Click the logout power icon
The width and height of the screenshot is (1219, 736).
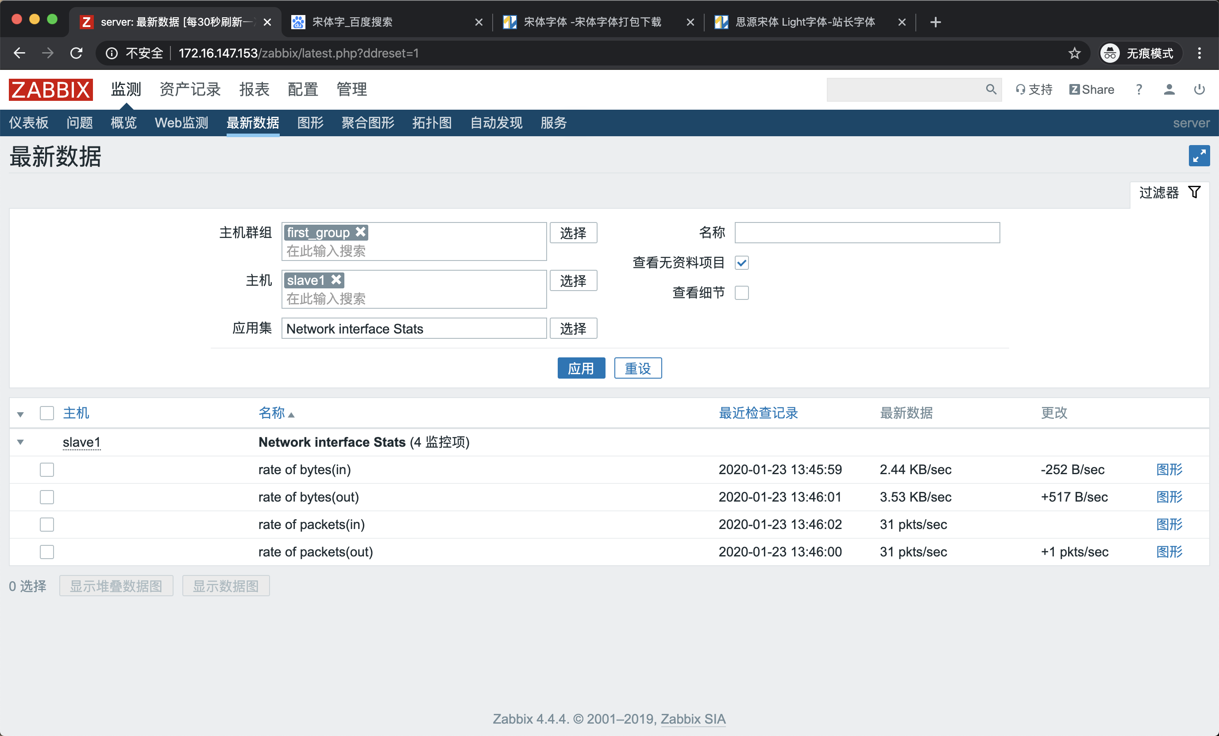(1199, 89)
